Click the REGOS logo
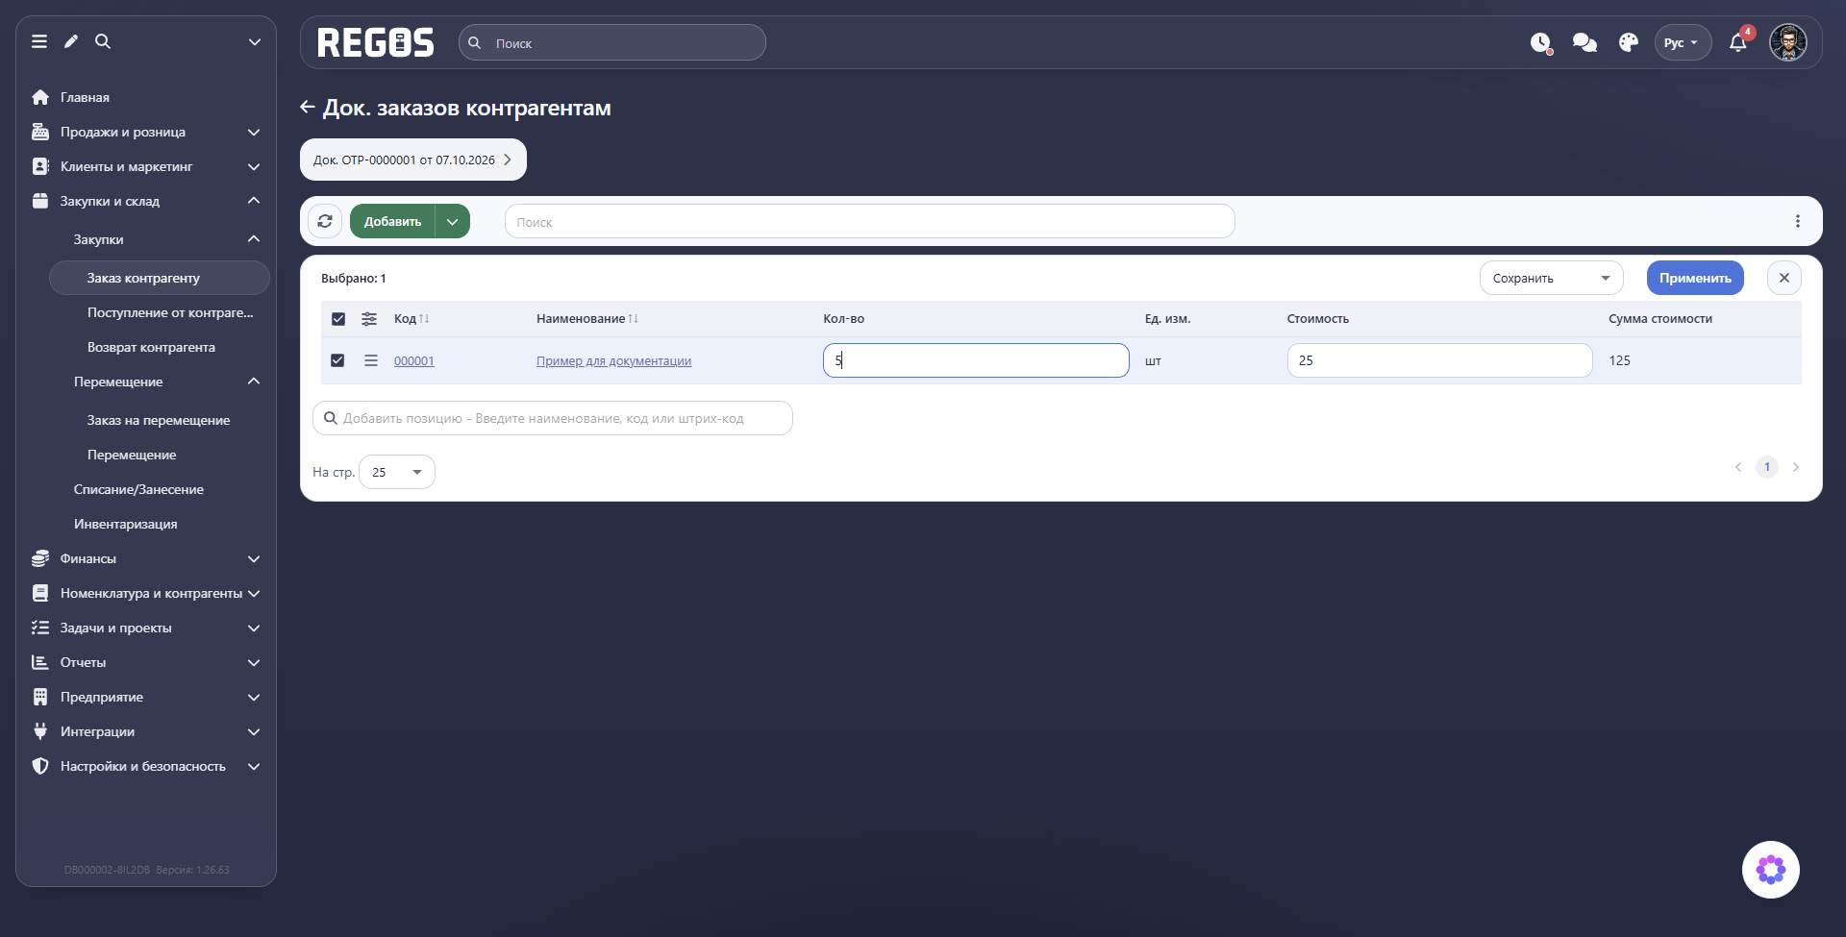 click(x=375, y=43)
